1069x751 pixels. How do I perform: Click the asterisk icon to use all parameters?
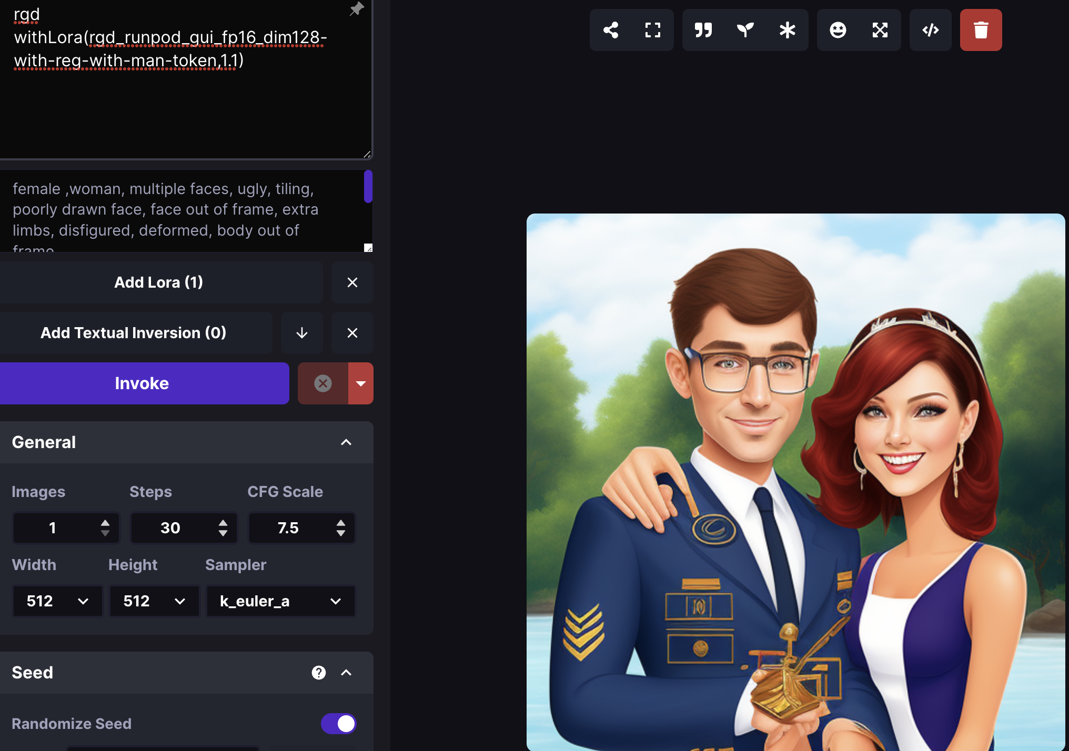(787, 30)
